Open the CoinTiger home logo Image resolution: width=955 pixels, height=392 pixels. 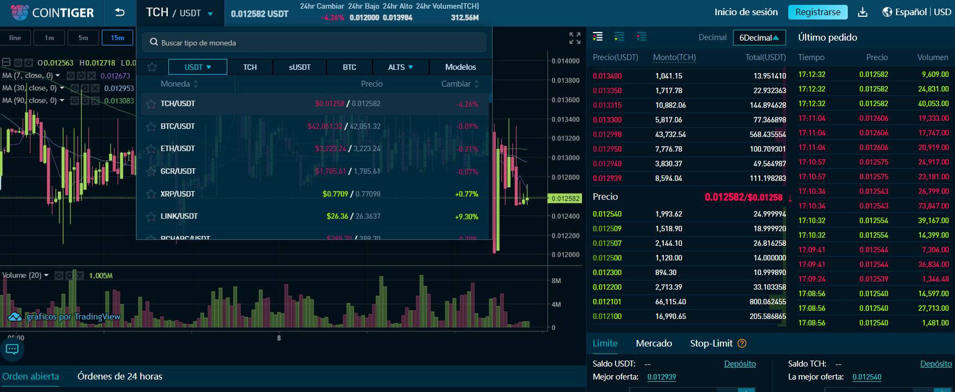coord(53,12)
